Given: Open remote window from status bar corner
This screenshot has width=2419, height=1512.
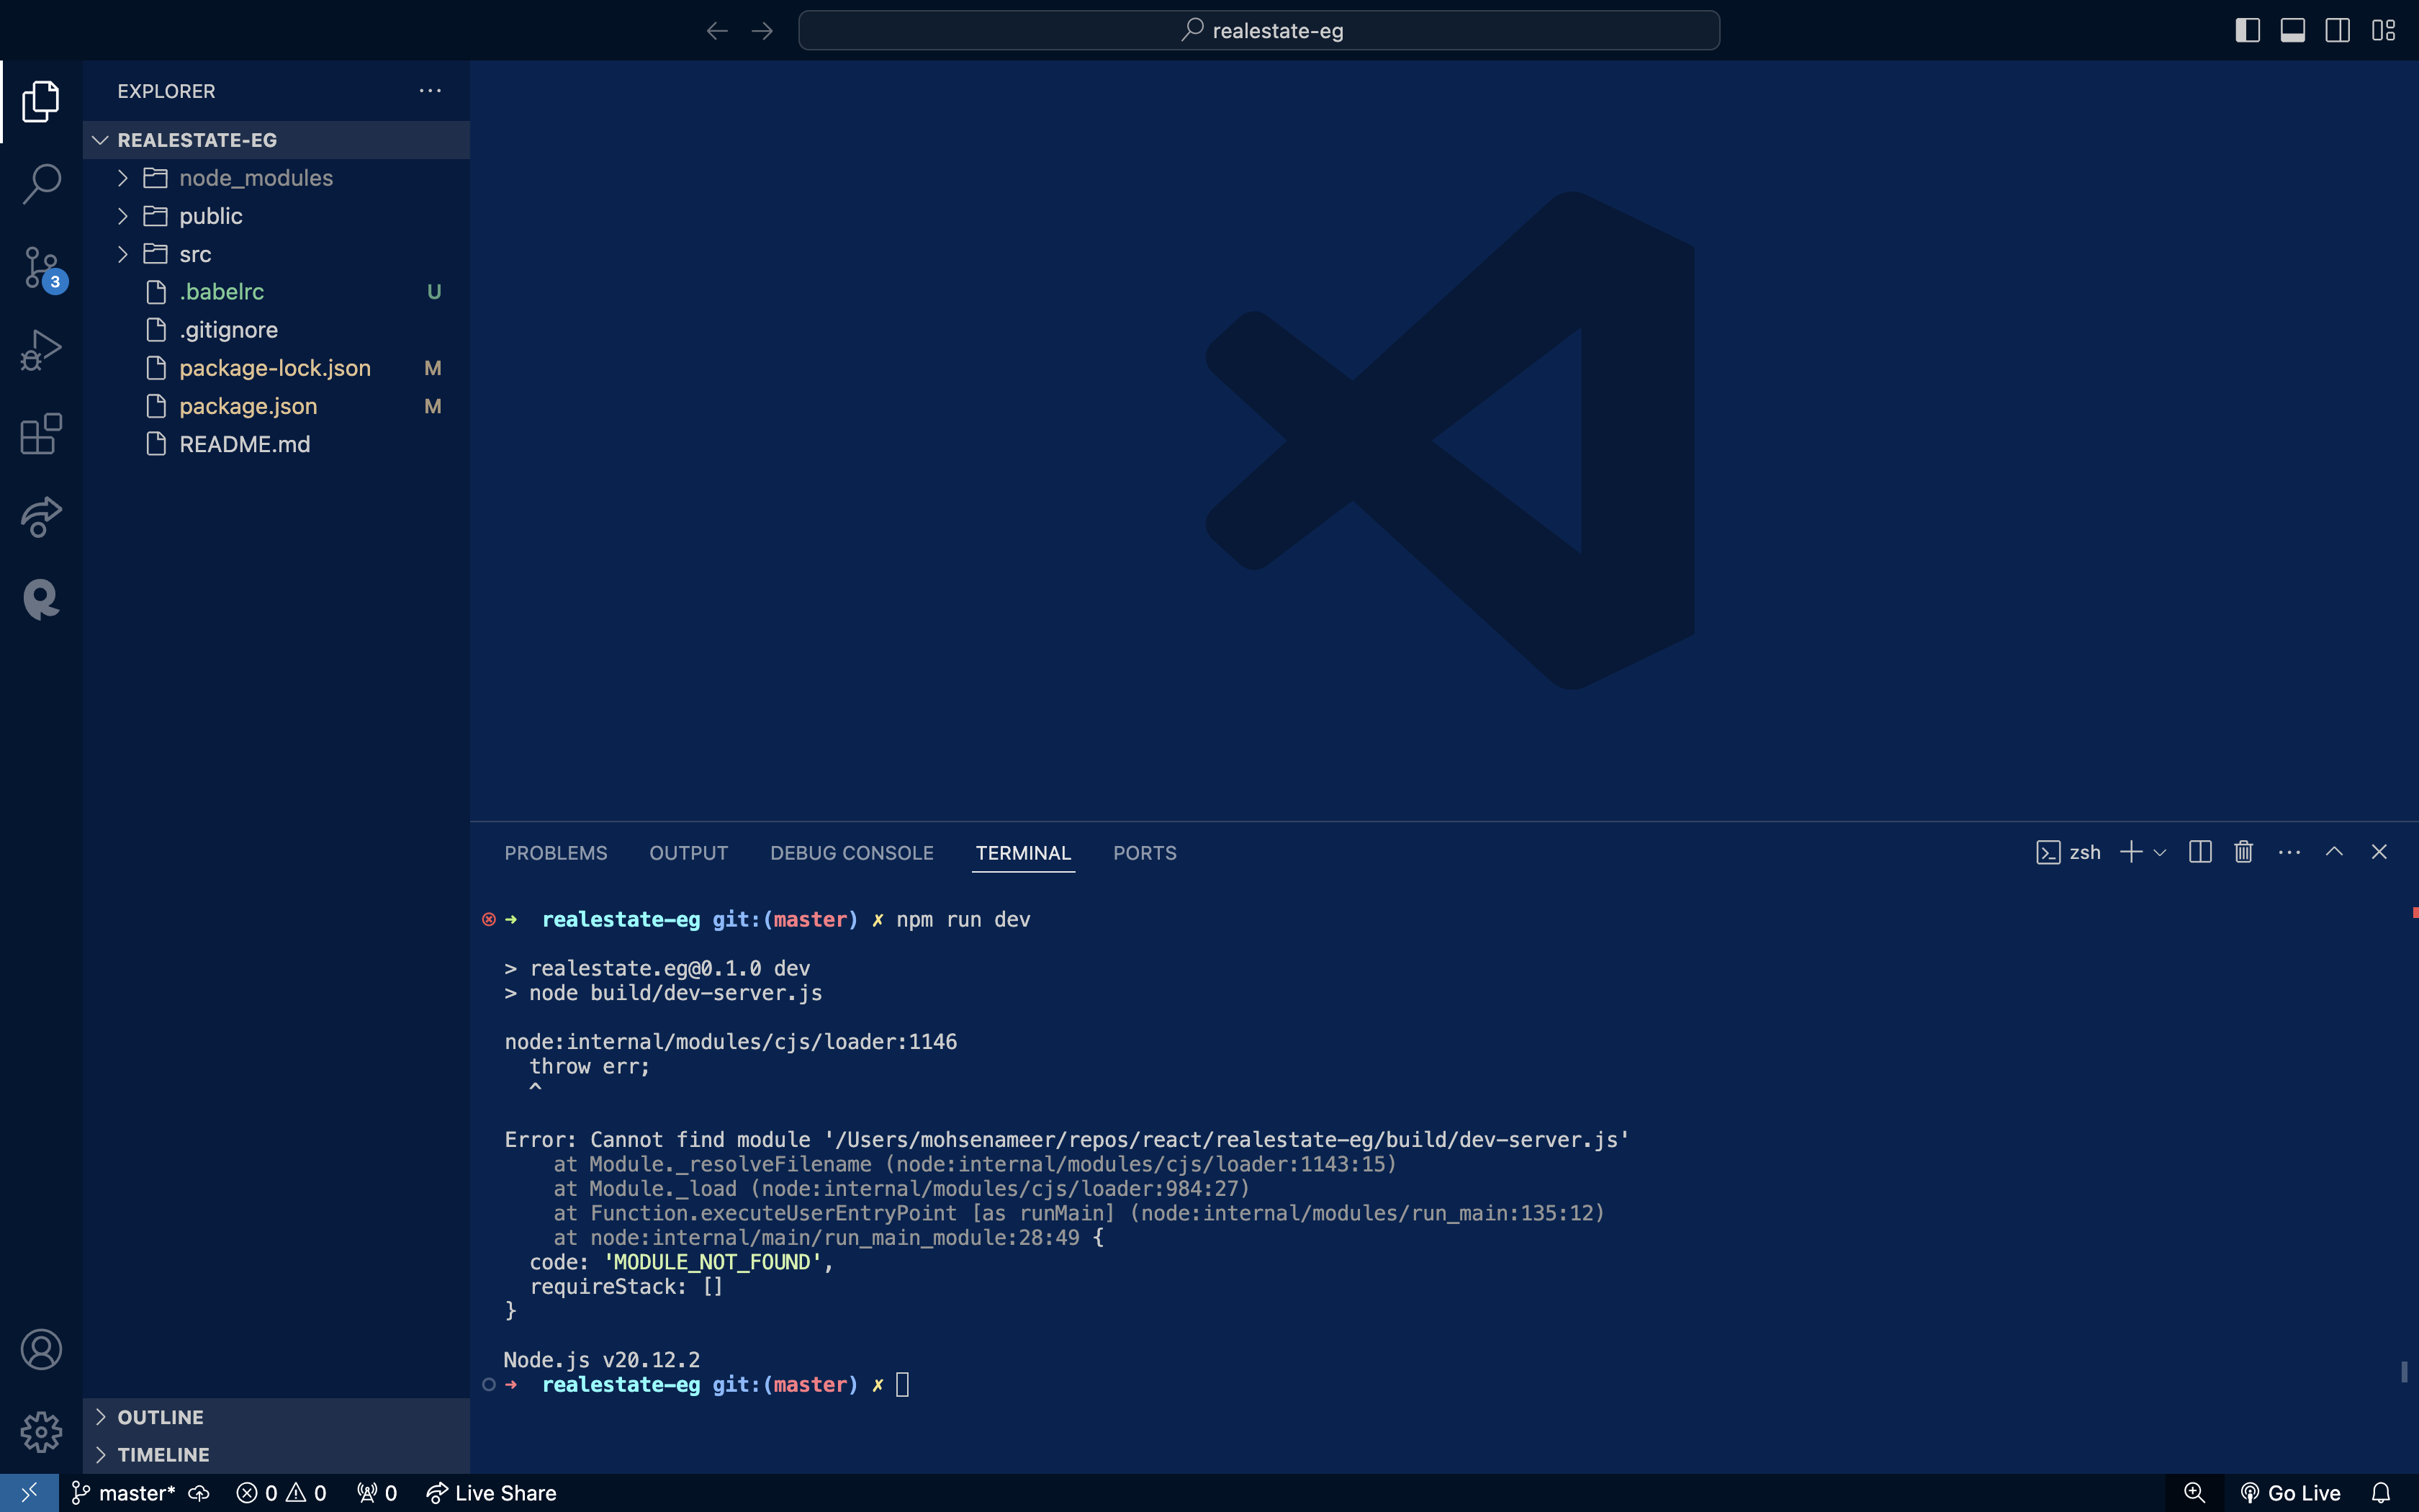Looking at the screenshot, I should point(29,1493).
